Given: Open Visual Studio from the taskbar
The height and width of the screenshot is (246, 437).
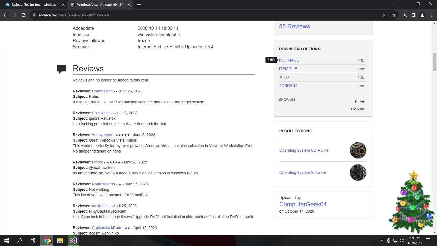Looking at the screenshot, I should (x=73, y=241).
